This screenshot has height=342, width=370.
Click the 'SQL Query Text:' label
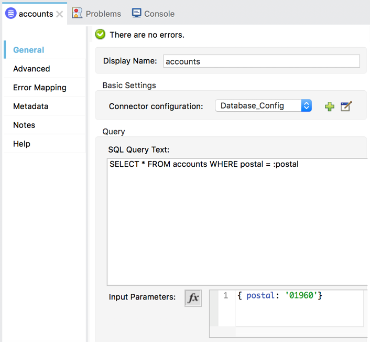pyautogui.click(x=139, y=149)
